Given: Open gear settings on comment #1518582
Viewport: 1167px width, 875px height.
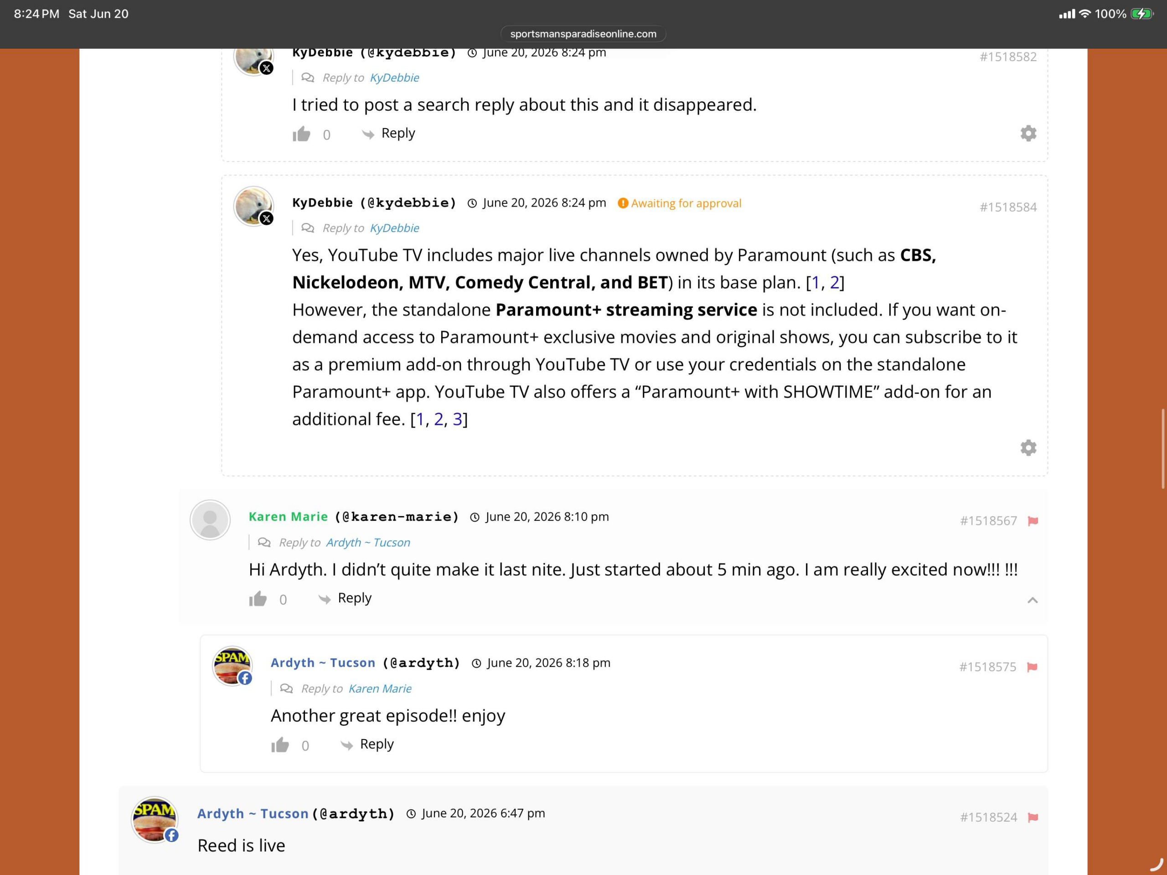Looking at the screenshot, I should point(1028,133).
